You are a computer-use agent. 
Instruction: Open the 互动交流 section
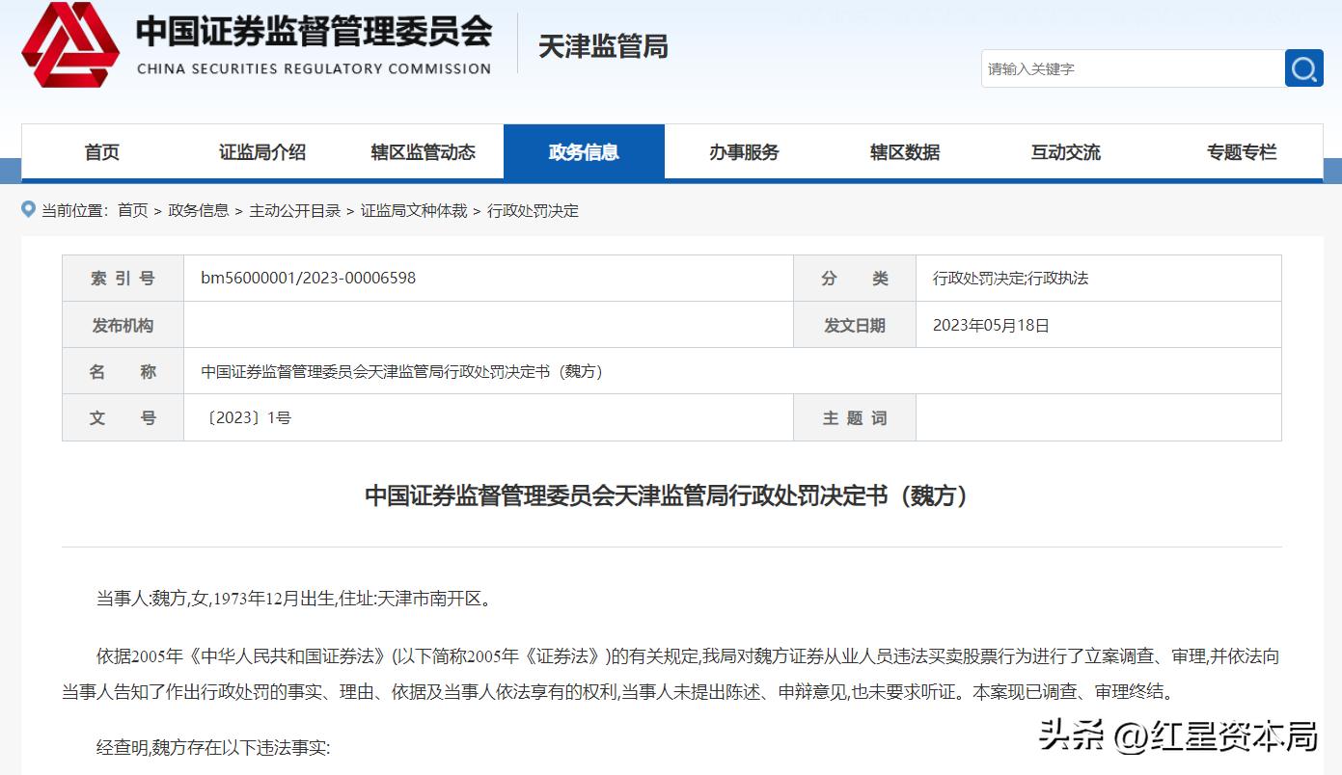[x=1065, y=151]
